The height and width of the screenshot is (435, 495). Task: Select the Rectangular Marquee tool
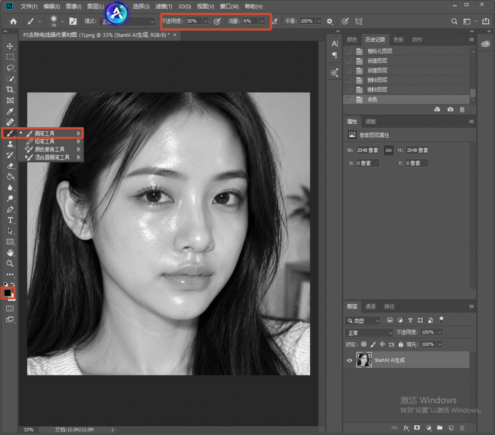point(10,57)
